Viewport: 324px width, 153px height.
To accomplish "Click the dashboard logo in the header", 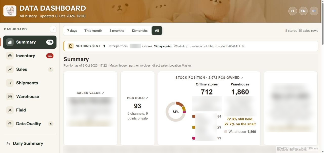I will coord(10,11).
